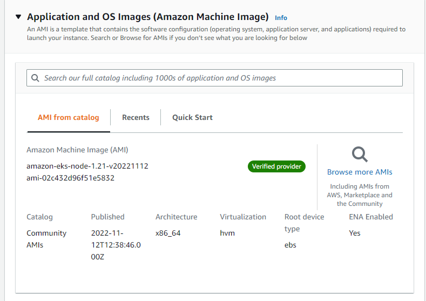Click the Application and OS Images heading

(147, 17)
